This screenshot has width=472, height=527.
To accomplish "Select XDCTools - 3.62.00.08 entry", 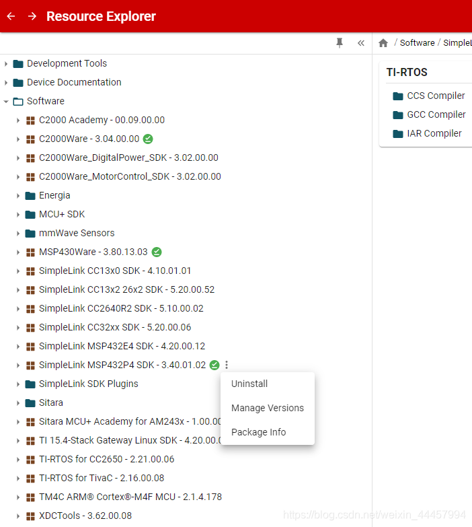I will pyautogui.click(x=85, y=516).
